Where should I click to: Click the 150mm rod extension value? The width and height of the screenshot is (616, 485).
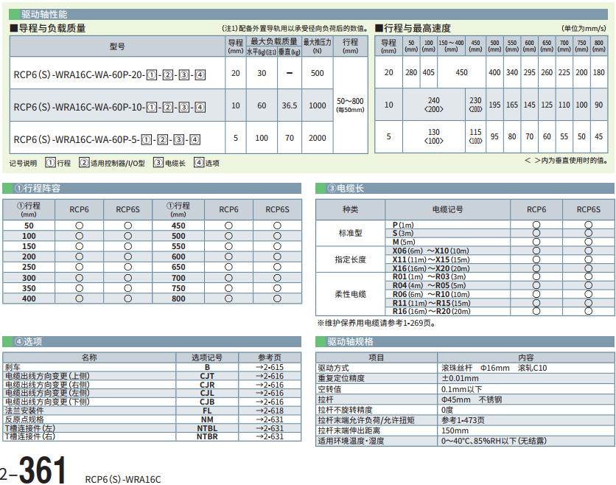pos(455,430)
